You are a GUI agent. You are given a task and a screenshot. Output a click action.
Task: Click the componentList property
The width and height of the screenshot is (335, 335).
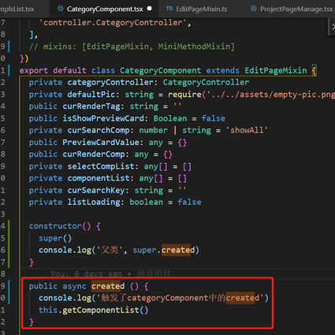point(99,178)
